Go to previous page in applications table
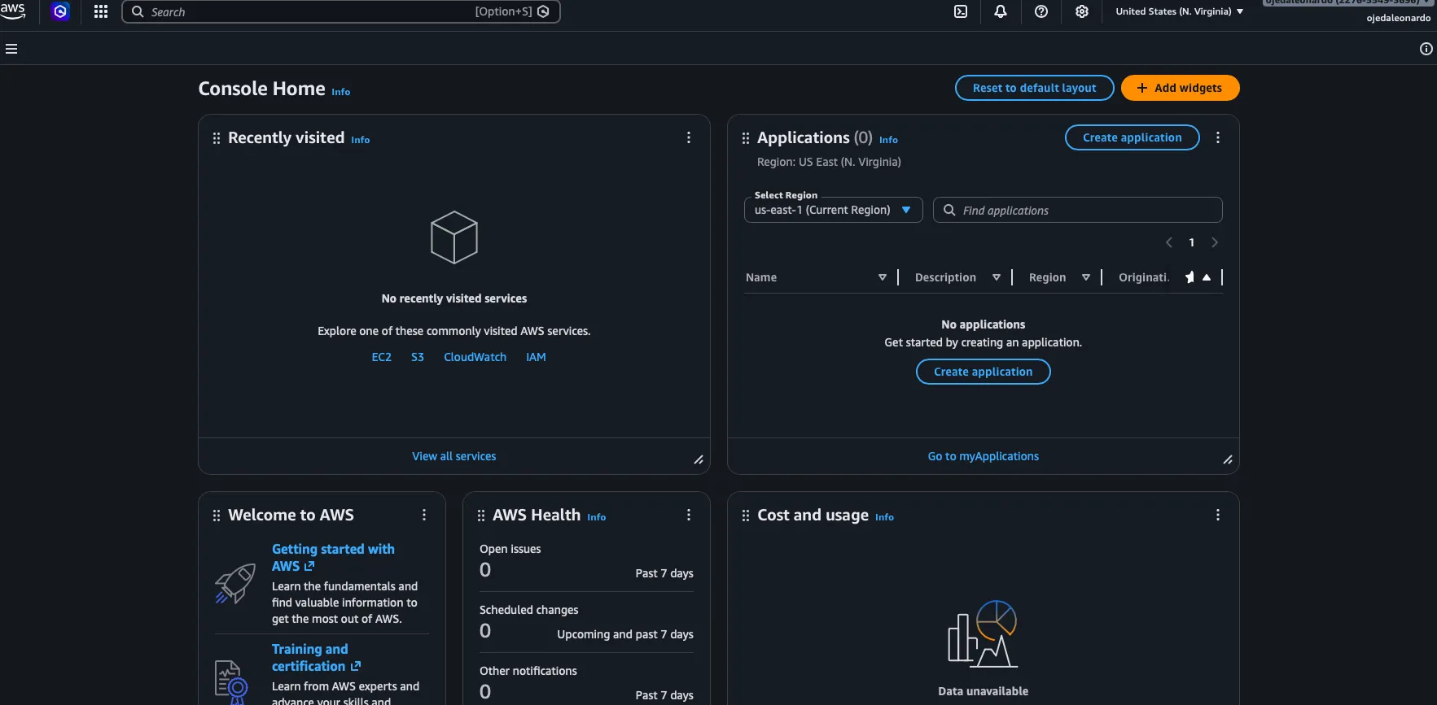 [1169, 242]
